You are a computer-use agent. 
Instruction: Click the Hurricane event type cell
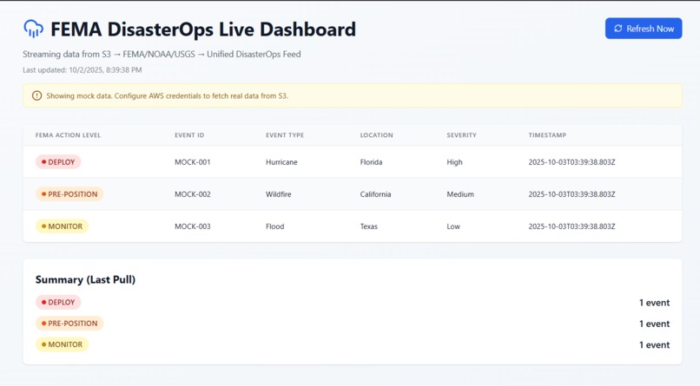281,162
